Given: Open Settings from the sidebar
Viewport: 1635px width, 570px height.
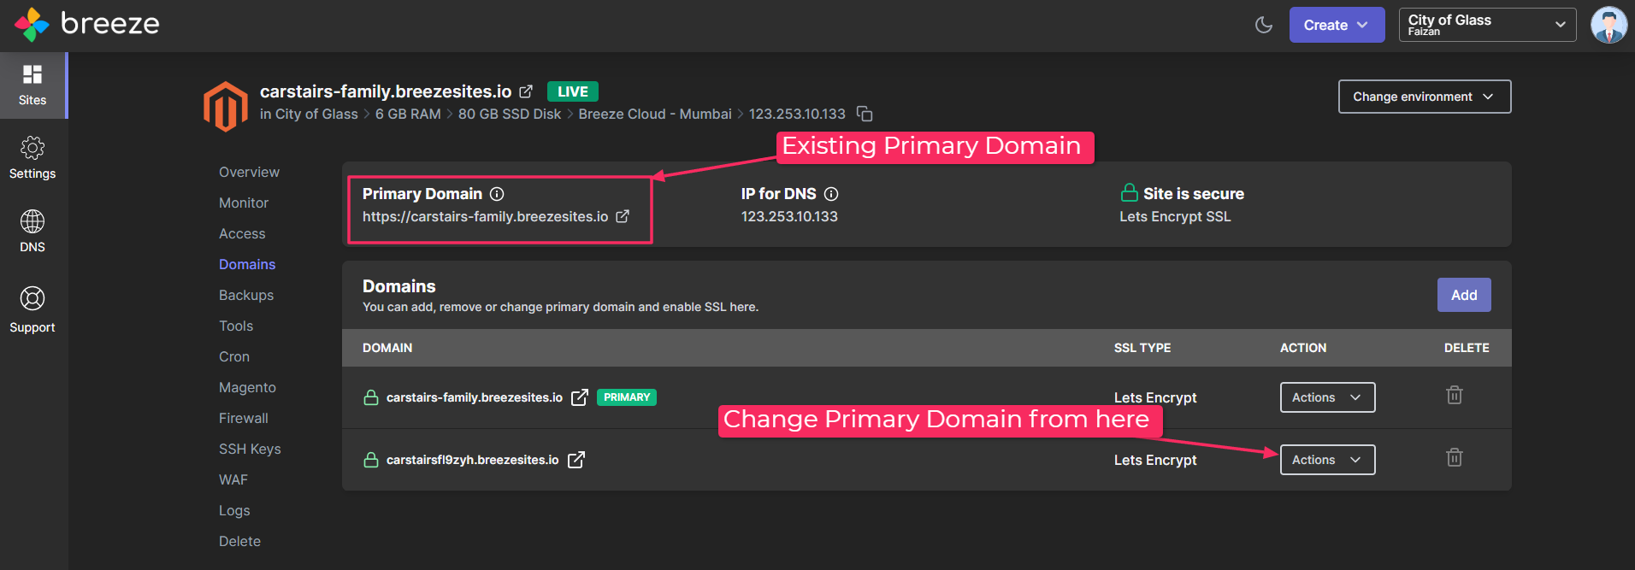Looking at the screenshot, I should pos(32,159).
